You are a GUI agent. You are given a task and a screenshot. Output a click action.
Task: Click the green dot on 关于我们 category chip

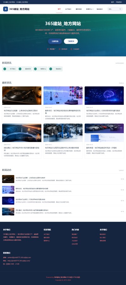[x=5, y=69]
